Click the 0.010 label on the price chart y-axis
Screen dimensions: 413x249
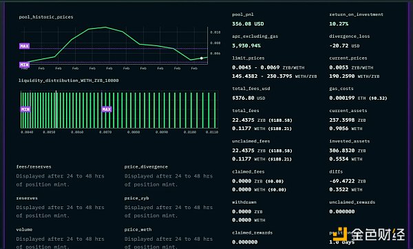[215, 32]
